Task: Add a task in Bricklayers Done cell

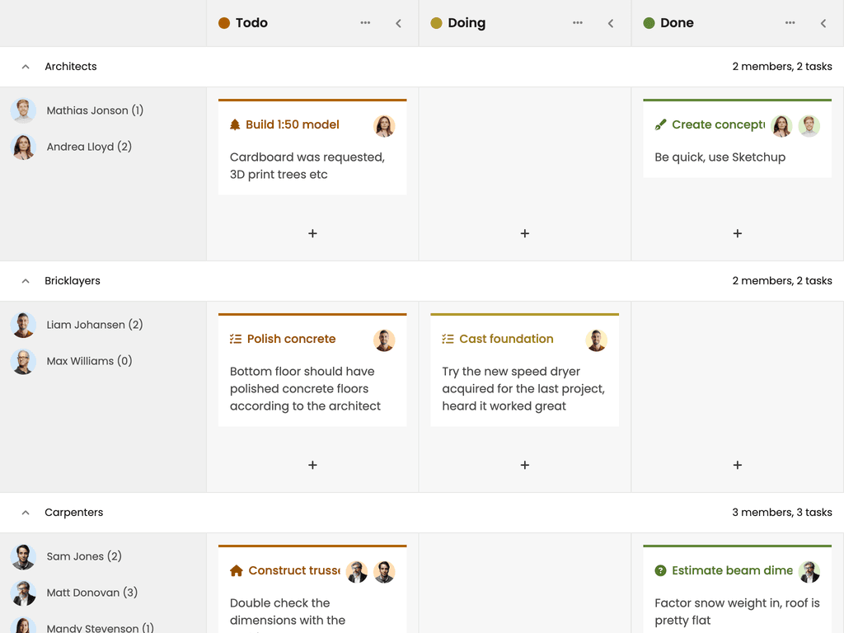Action: tap(738, 465)
